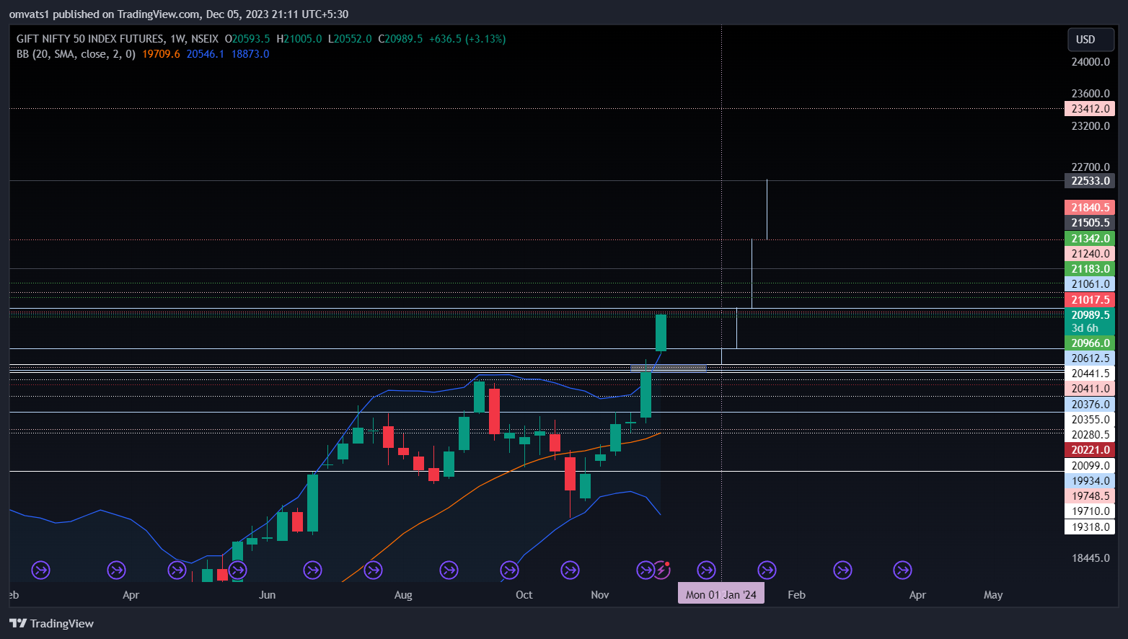
Task: Click the 21183.0 price label
Action: click(x=1090, y=269)
